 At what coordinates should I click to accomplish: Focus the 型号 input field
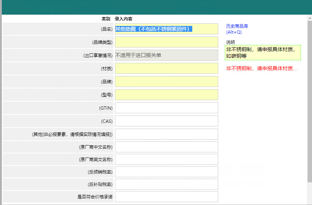[167, 95]
